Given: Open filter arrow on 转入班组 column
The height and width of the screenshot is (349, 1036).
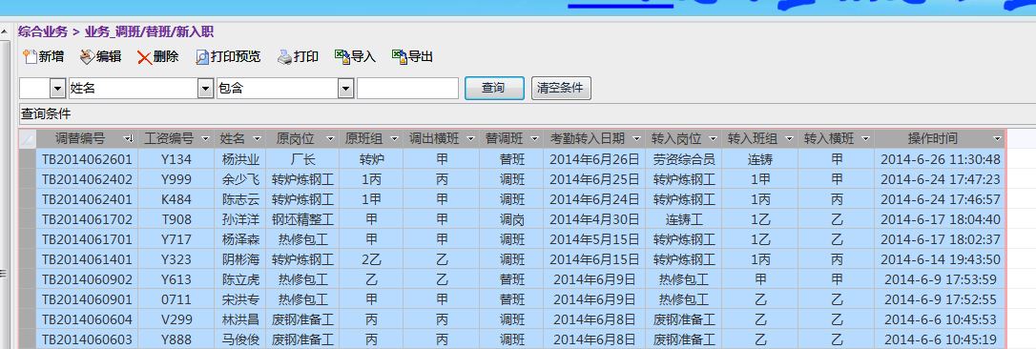Looking at the screenshot, I should 789,139.
